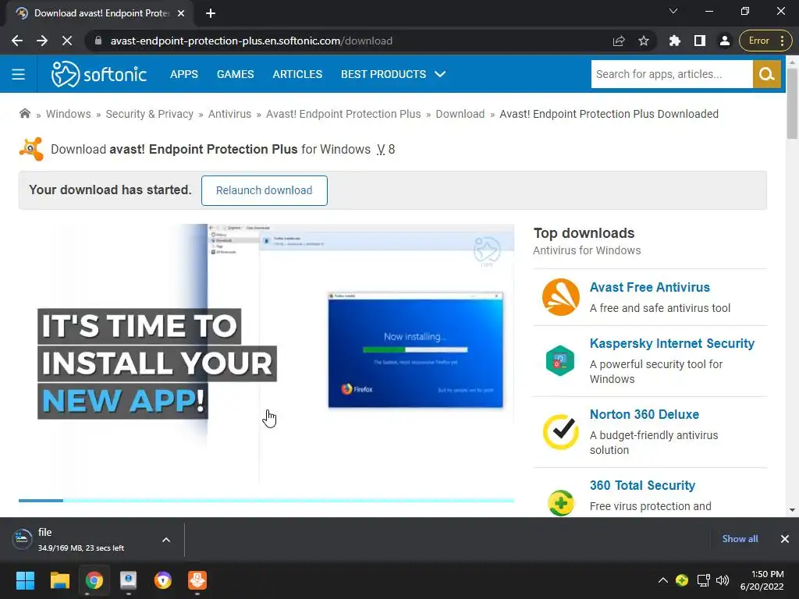The image size is (799, 599).
Task: Show hidden system tray icons
Action: tap(663, 580)
